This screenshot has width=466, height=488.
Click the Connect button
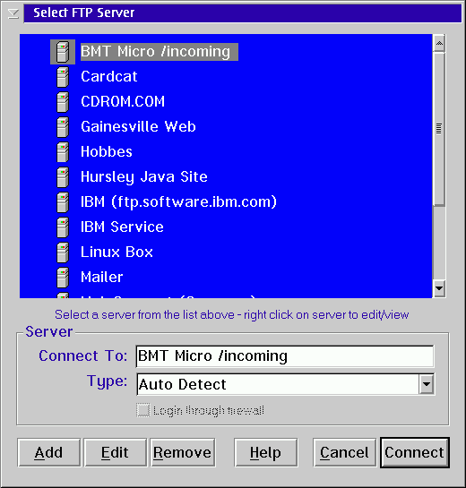coord(415,452)
